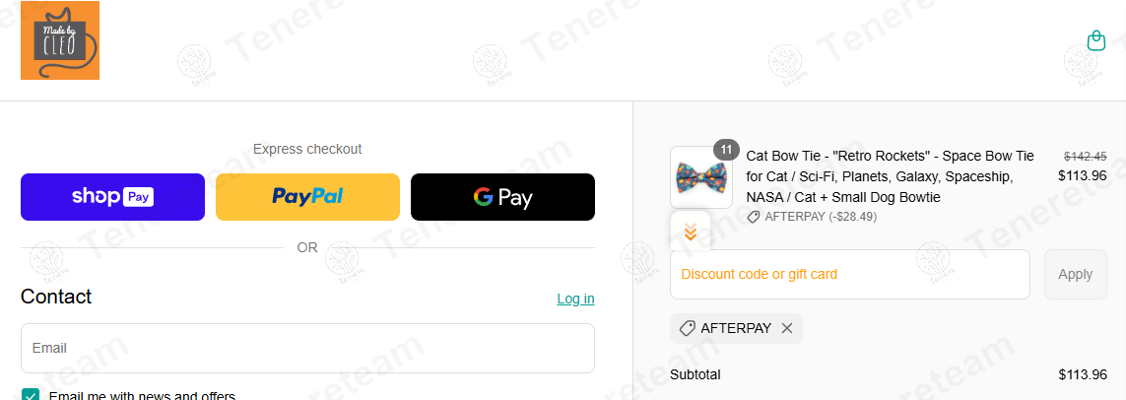Screen dimensions: 1126x400
Task: Click the Apply discount button
Action: click(x=1075, y=274)
